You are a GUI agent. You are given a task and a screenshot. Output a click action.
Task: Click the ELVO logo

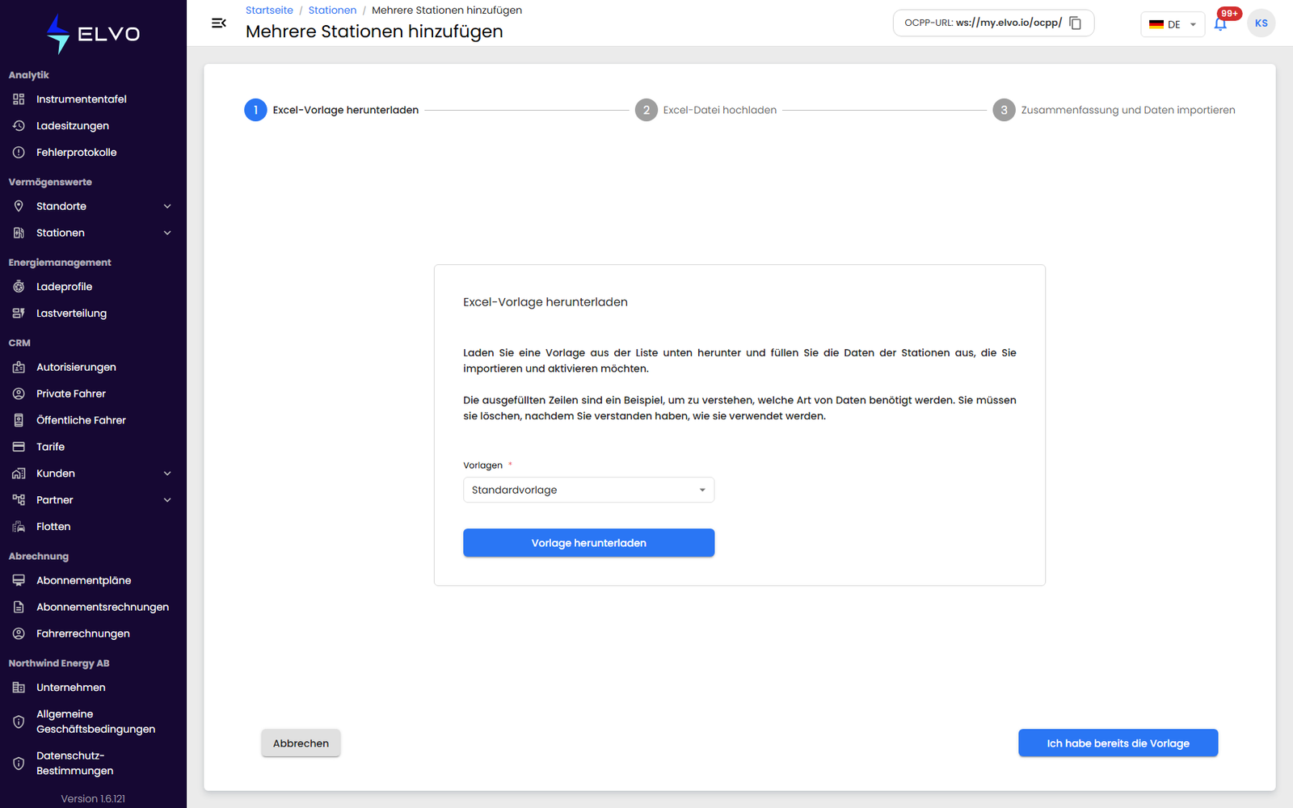[x=93, y=34]
